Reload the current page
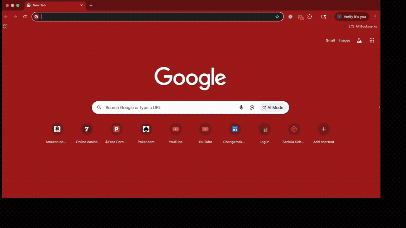The image size is (406, 228). (x=25, y=17)
